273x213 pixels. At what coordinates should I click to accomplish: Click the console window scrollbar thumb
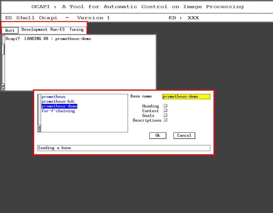(3, 49)
